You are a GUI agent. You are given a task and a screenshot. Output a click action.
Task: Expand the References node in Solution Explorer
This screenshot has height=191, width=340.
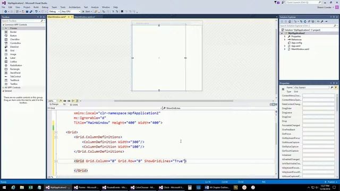pyautogui.click(x=285, y=40)
